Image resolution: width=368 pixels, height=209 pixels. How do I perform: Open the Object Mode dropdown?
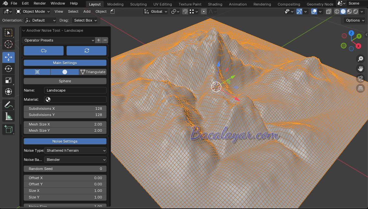33,11
